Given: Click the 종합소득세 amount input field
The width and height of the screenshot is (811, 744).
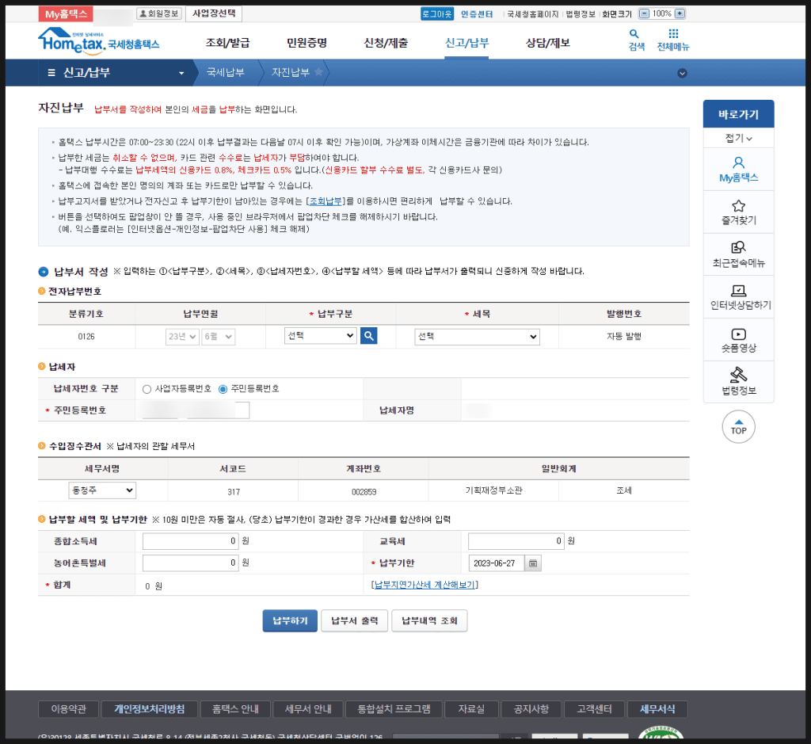Looking at the screenshot, I should tap(190, 541).
